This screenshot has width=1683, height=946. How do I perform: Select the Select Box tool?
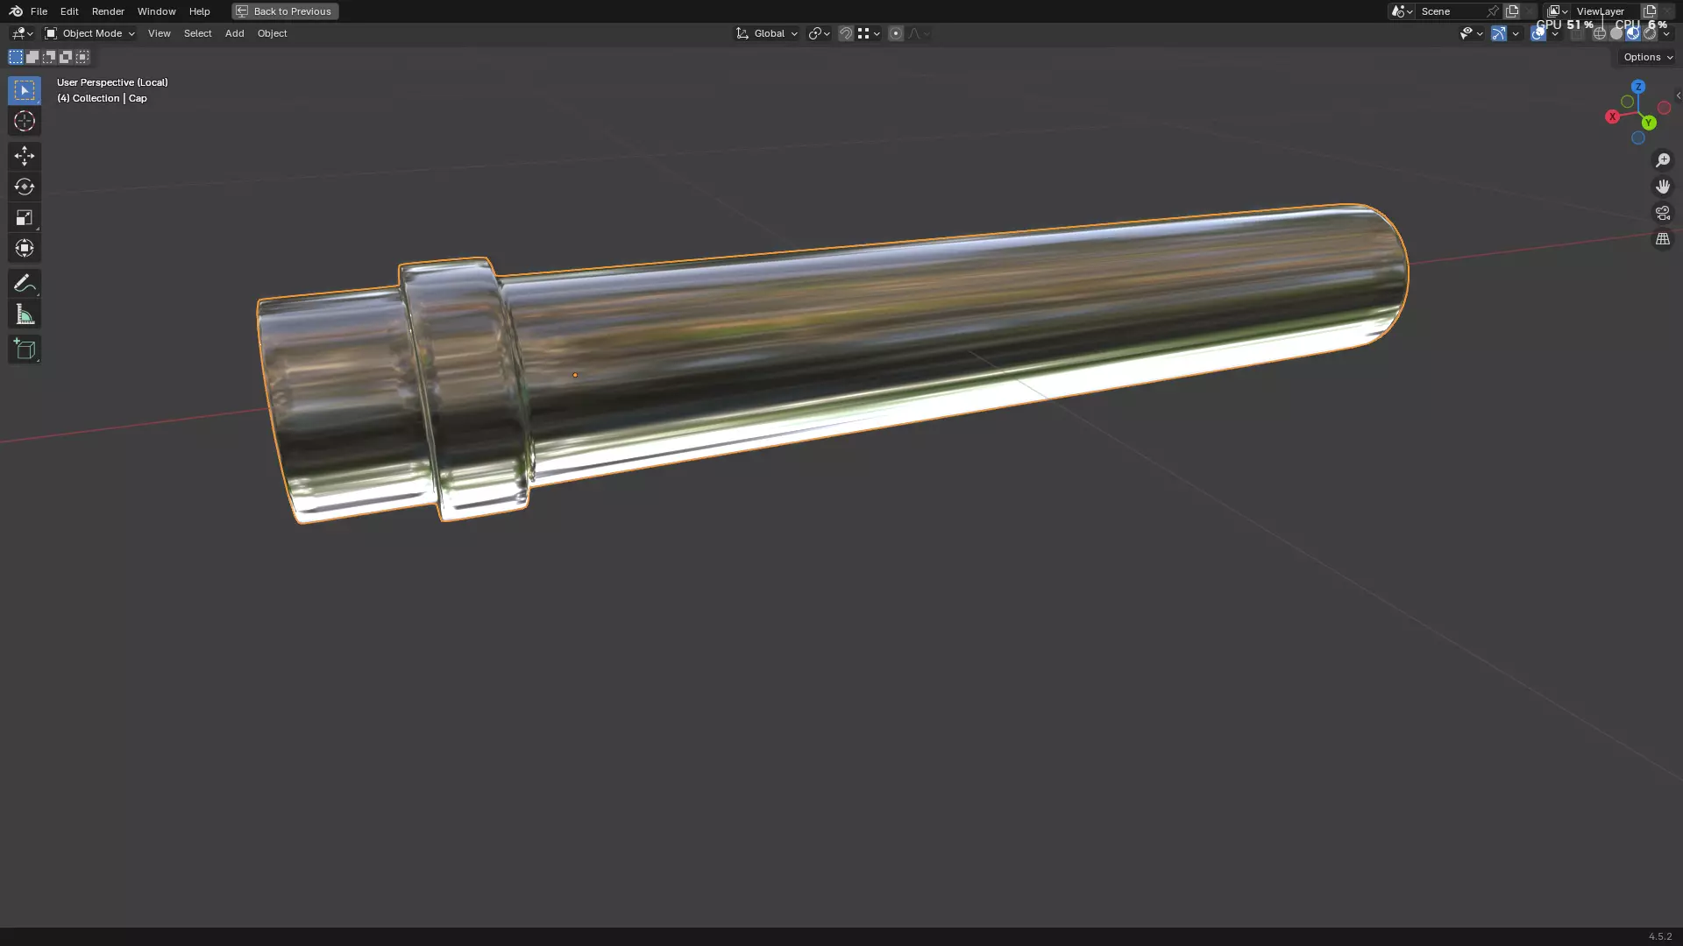tap(25, 90)
